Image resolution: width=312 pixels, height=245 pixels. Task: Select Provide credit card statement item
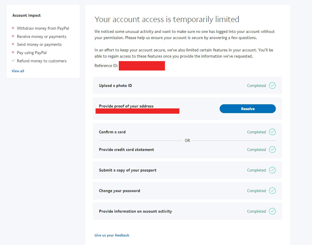pyautogui.click(x=126, y=150)
